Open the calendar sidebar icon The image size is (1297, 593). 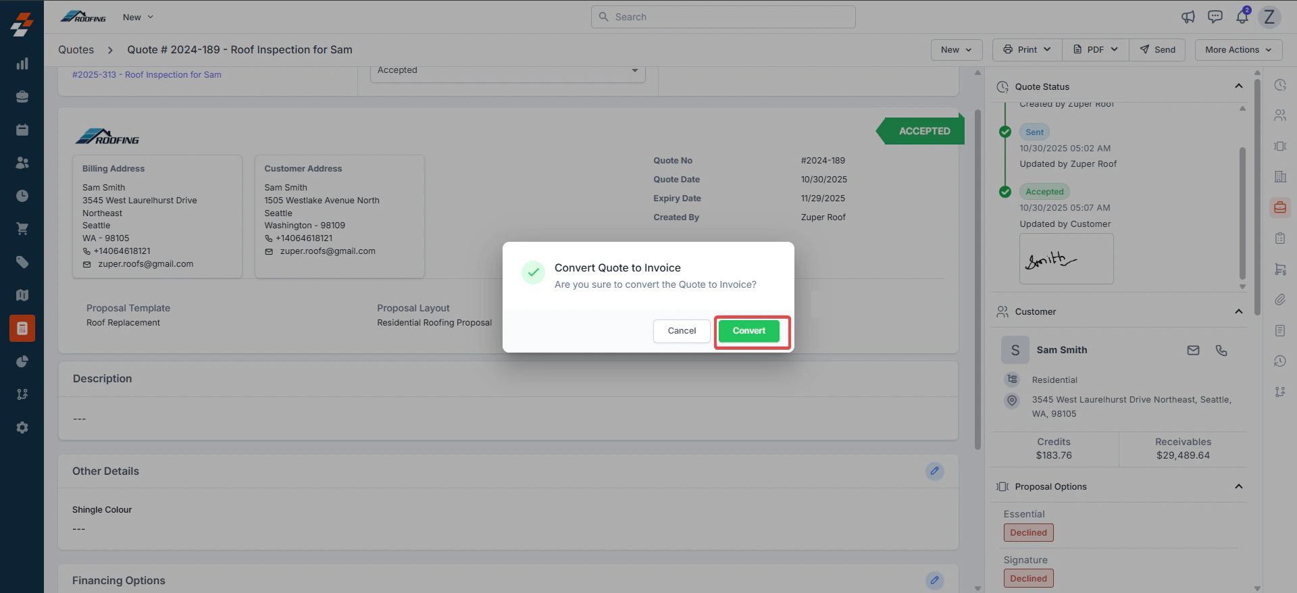(x=22, y=130)
